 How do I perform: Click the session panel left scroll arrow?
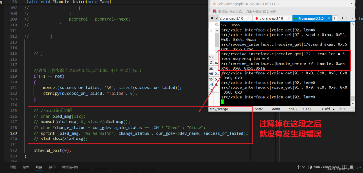click(210, 57)
